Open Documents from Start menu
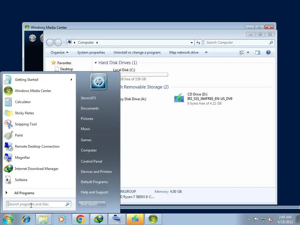The width and height of the screenshot is (300, 225). 90,108
